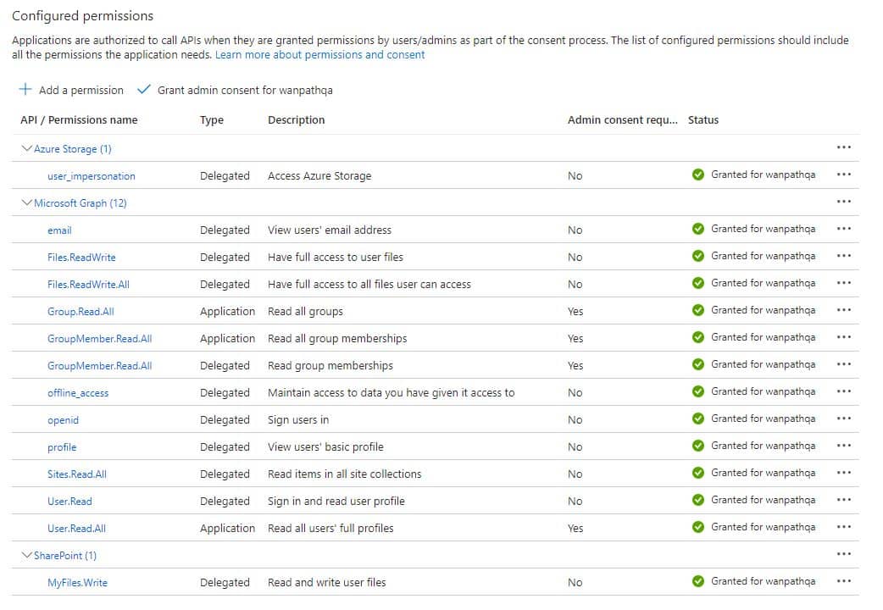The width and height of the screenshot is (883, 610).
Task: Collapse the SharePoint (1) group
Action: click(x=27, y=556)
